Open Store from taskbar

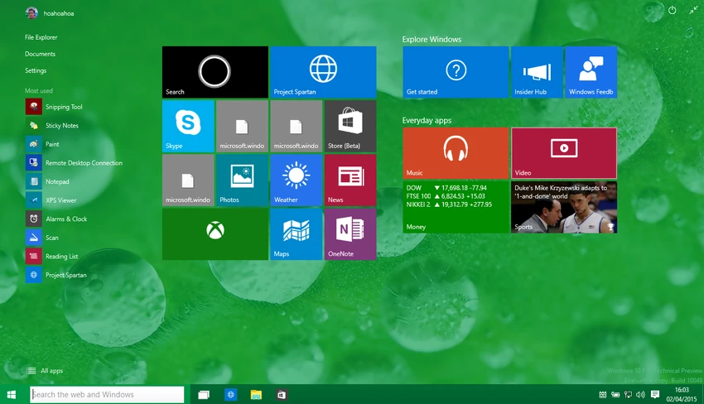point(282,395)
